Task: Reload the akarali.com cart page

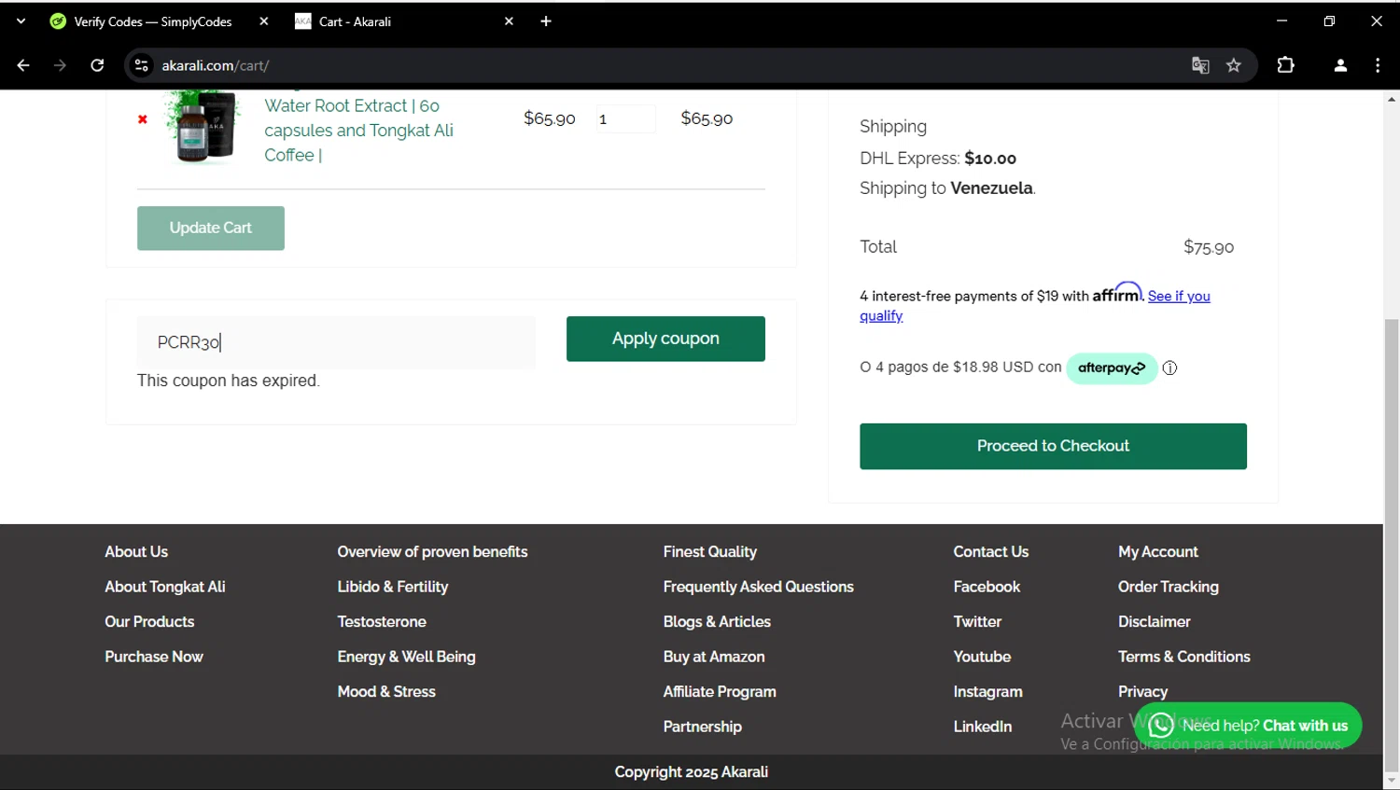Action: [97, 65]
